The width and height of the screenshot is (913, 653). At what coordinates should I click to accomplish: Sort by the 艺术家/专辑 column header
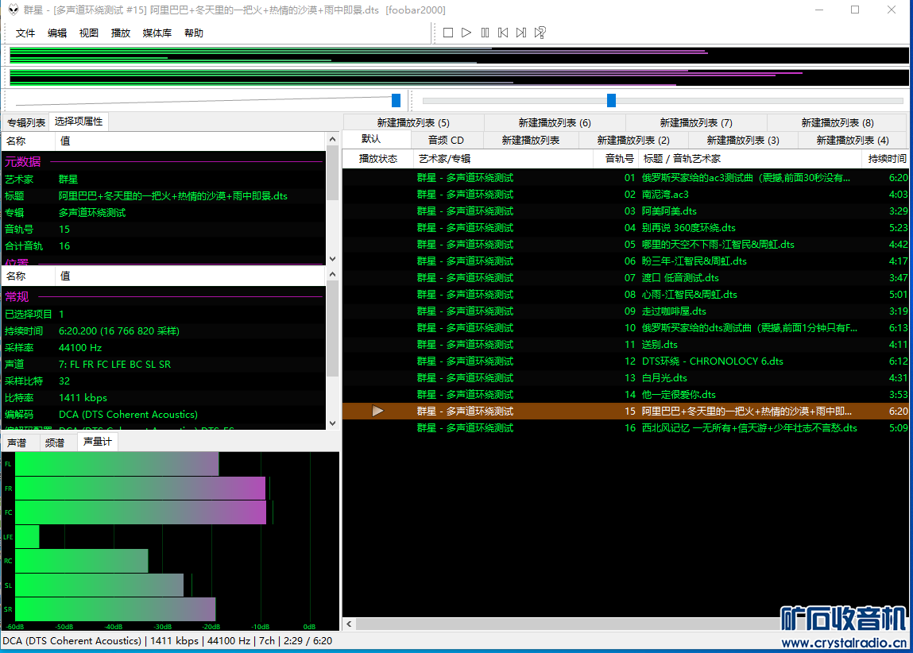[503, 159]
